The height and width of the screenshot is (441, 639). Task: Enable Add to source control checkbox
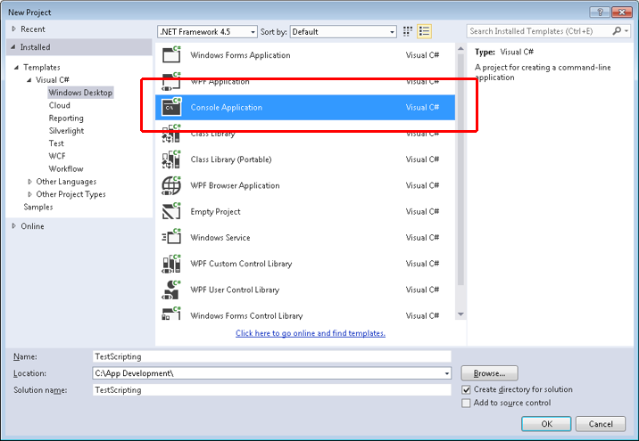[467, 404]
